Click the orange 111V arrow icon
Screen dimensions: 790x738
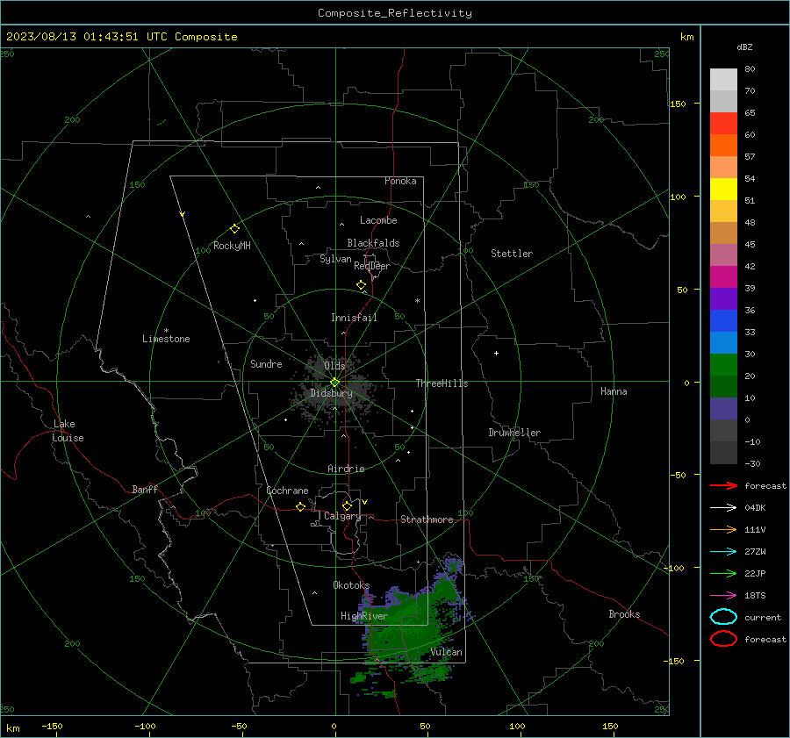[723, 529]
